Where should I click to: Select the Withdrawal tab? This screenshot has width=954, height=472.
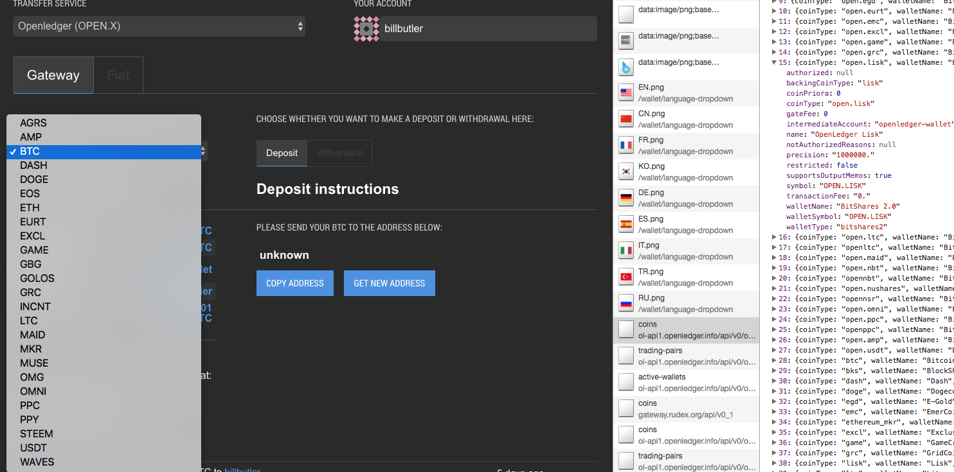point(339,153)
